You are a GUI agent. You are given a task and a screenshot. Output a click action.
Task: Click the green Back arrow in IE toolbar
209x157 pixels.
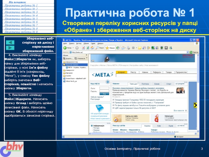pyautogui.click(x=65, y=48)
